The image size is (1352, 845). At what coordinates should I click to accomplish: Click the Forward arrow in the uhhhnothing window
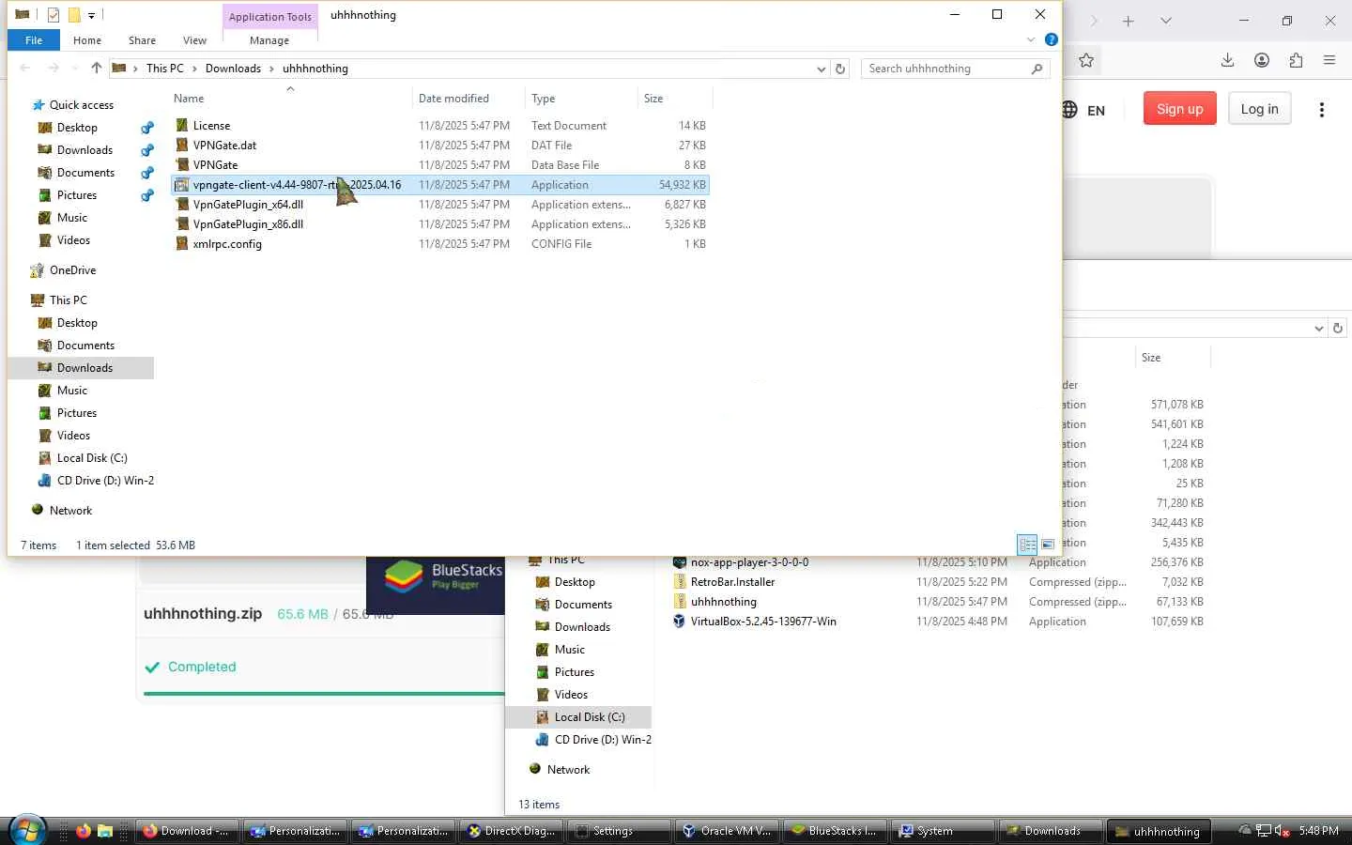point(54,68)
